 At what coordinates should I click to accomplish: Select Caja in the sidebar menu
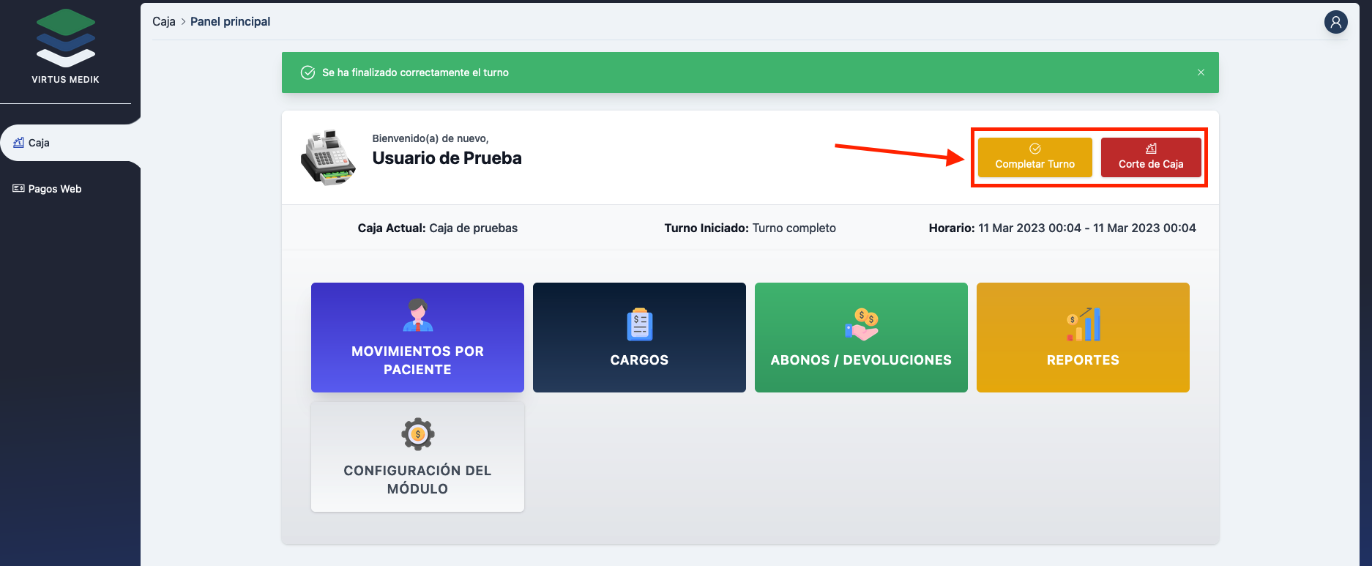39,143
